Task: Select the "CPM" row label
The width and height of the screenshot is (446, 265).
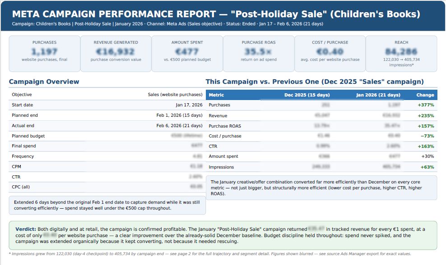Action: 17,167
